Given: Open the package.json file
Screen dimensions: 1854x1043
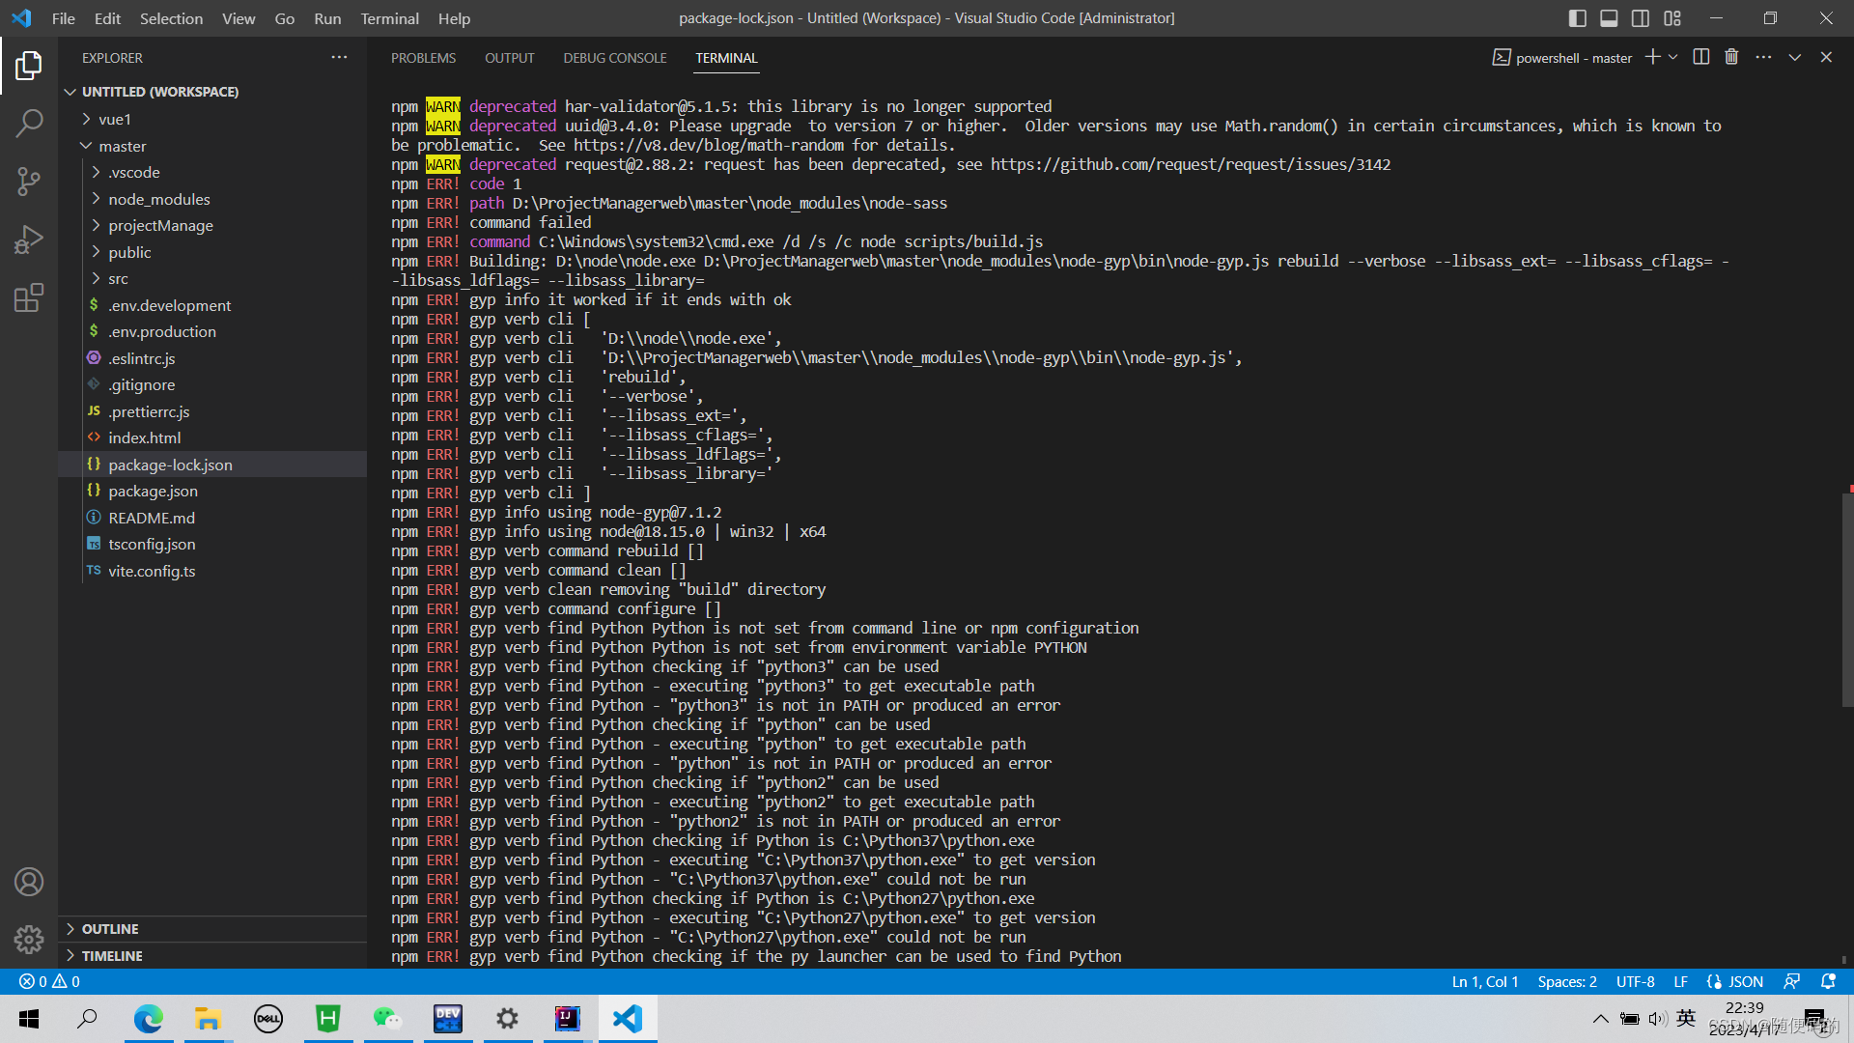Looking at the screenshot, I should point(153,491).
